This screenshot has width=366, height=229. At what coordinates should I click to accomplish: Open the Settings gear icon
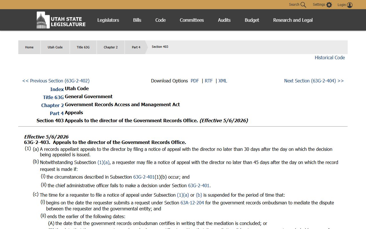pyautogui.click(x=329, y=5)
